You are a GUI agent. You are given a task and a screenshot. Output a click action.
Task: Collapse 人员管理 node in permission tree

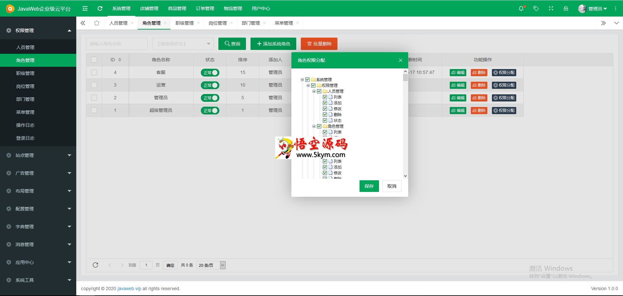(314, 91)
